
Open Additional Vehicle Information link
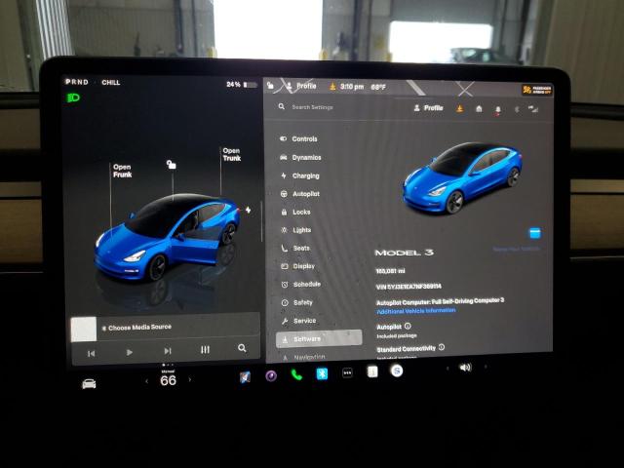pos(416,311)
